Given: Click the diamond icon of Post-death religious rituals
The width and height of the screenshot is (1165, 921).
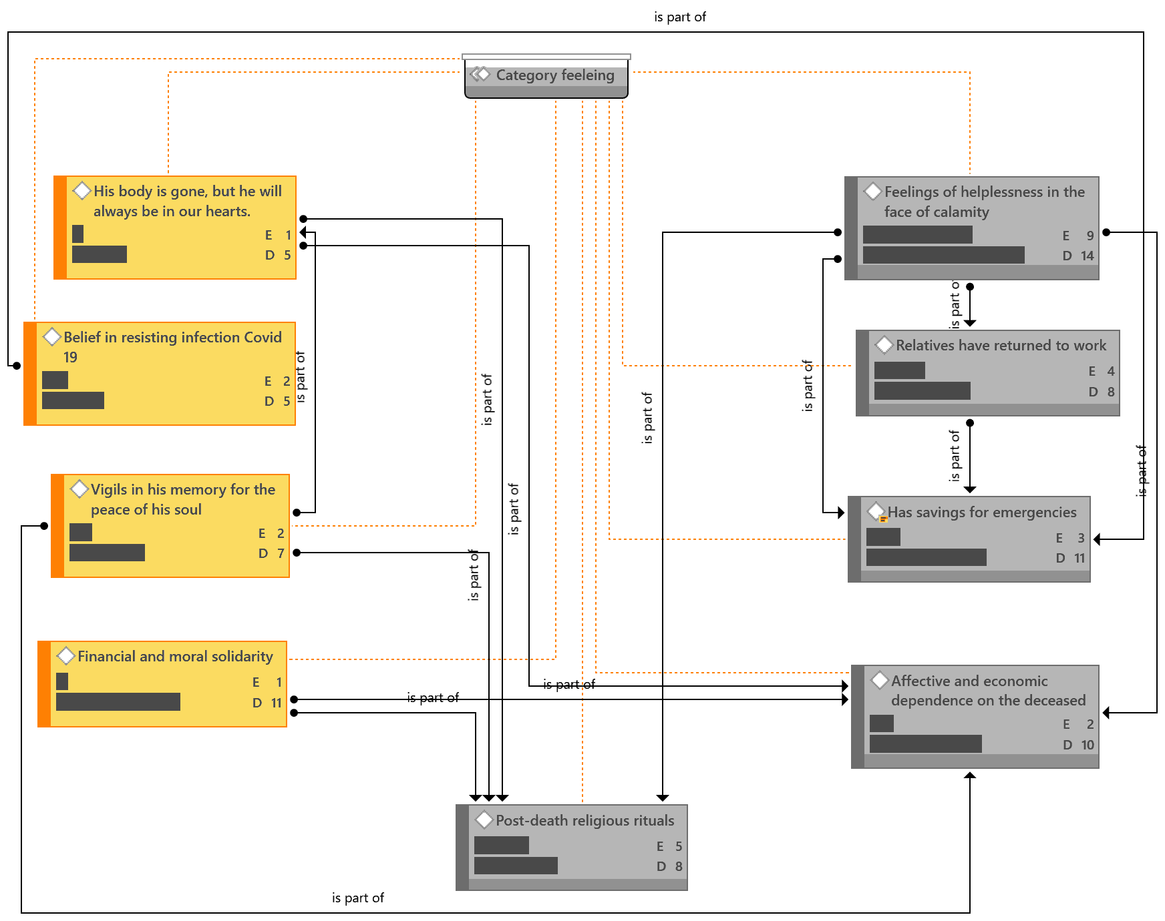Looking at the screenshot, I should pyautogui.click(x=484, y=820).
